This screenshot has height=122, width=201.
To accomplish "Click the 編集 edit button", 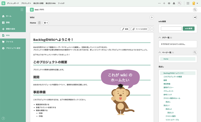I will 125,29.
